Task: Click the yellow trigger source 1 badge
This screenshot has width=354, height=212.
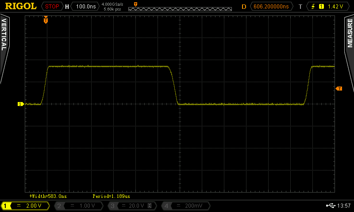Action: (x=321, y=7)
